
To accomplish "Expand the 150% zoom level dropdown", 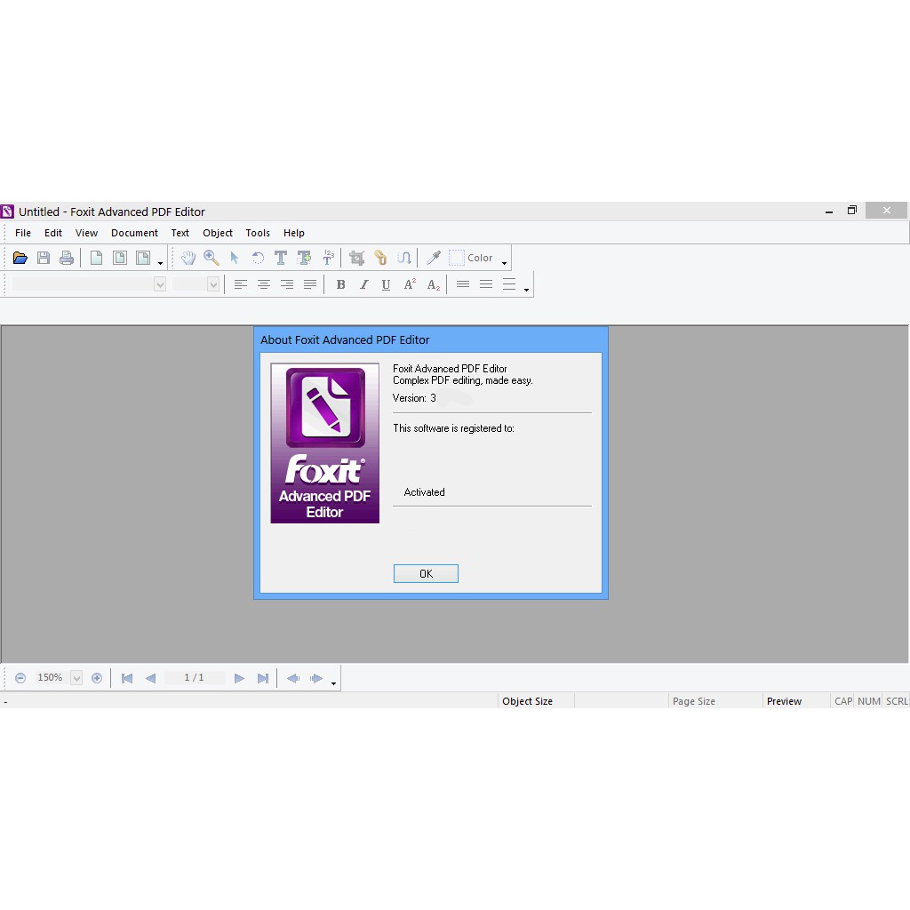I will (76, 678).
